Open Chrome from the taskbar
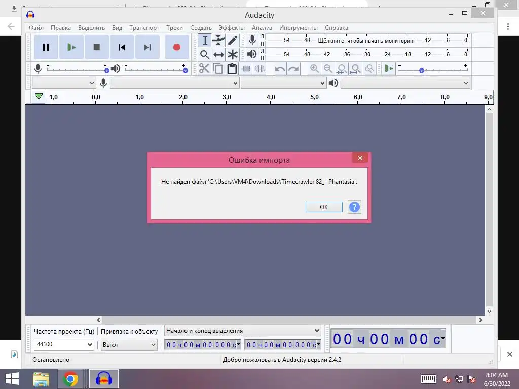This screenshot has height=389, width=519. 70,379
